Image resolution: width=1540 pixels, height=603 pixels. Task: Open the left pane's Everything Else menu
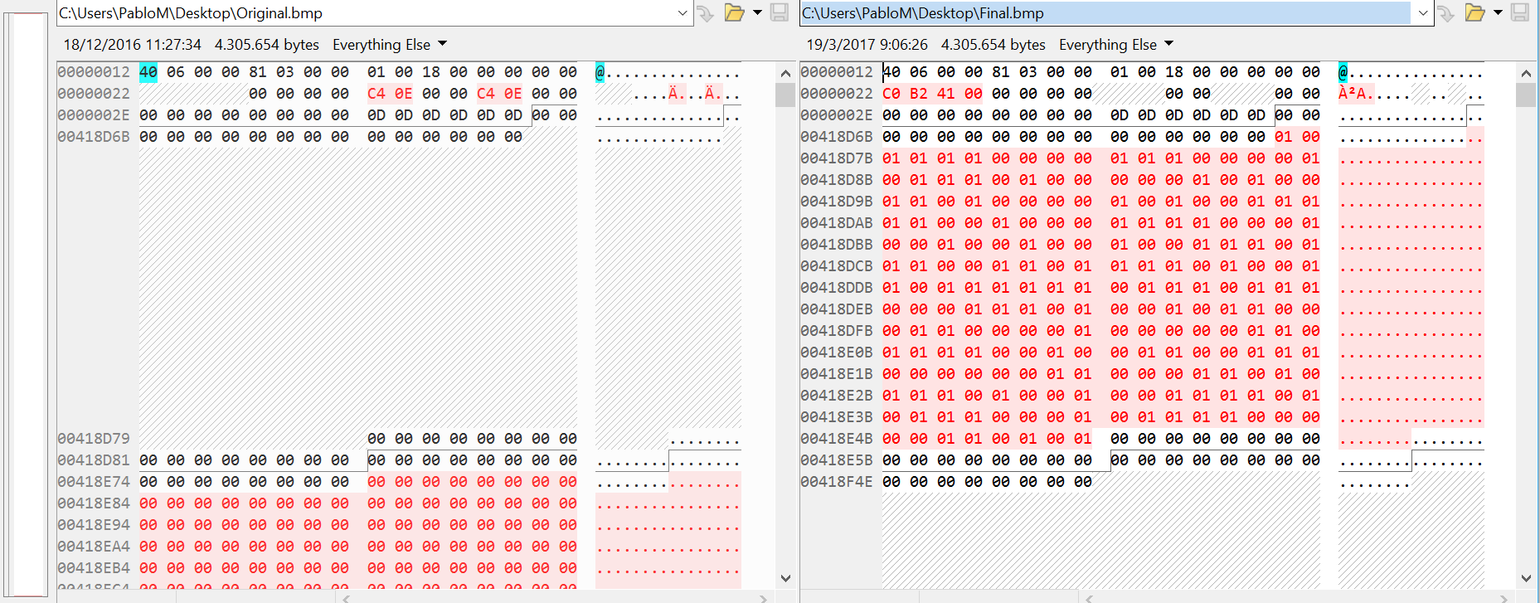point(389,45)
